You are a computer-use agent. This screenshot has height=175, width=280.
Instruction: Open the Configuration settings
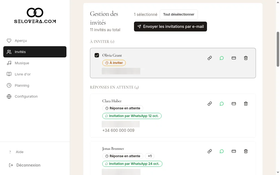click(35, 97)
